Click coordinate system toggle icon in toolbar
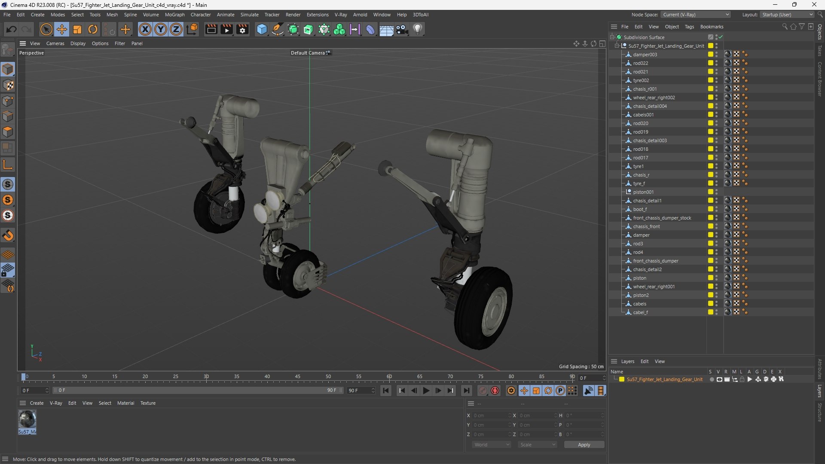Screen dimensions: 825x464 pyautogui.click(x=192, y=29)
